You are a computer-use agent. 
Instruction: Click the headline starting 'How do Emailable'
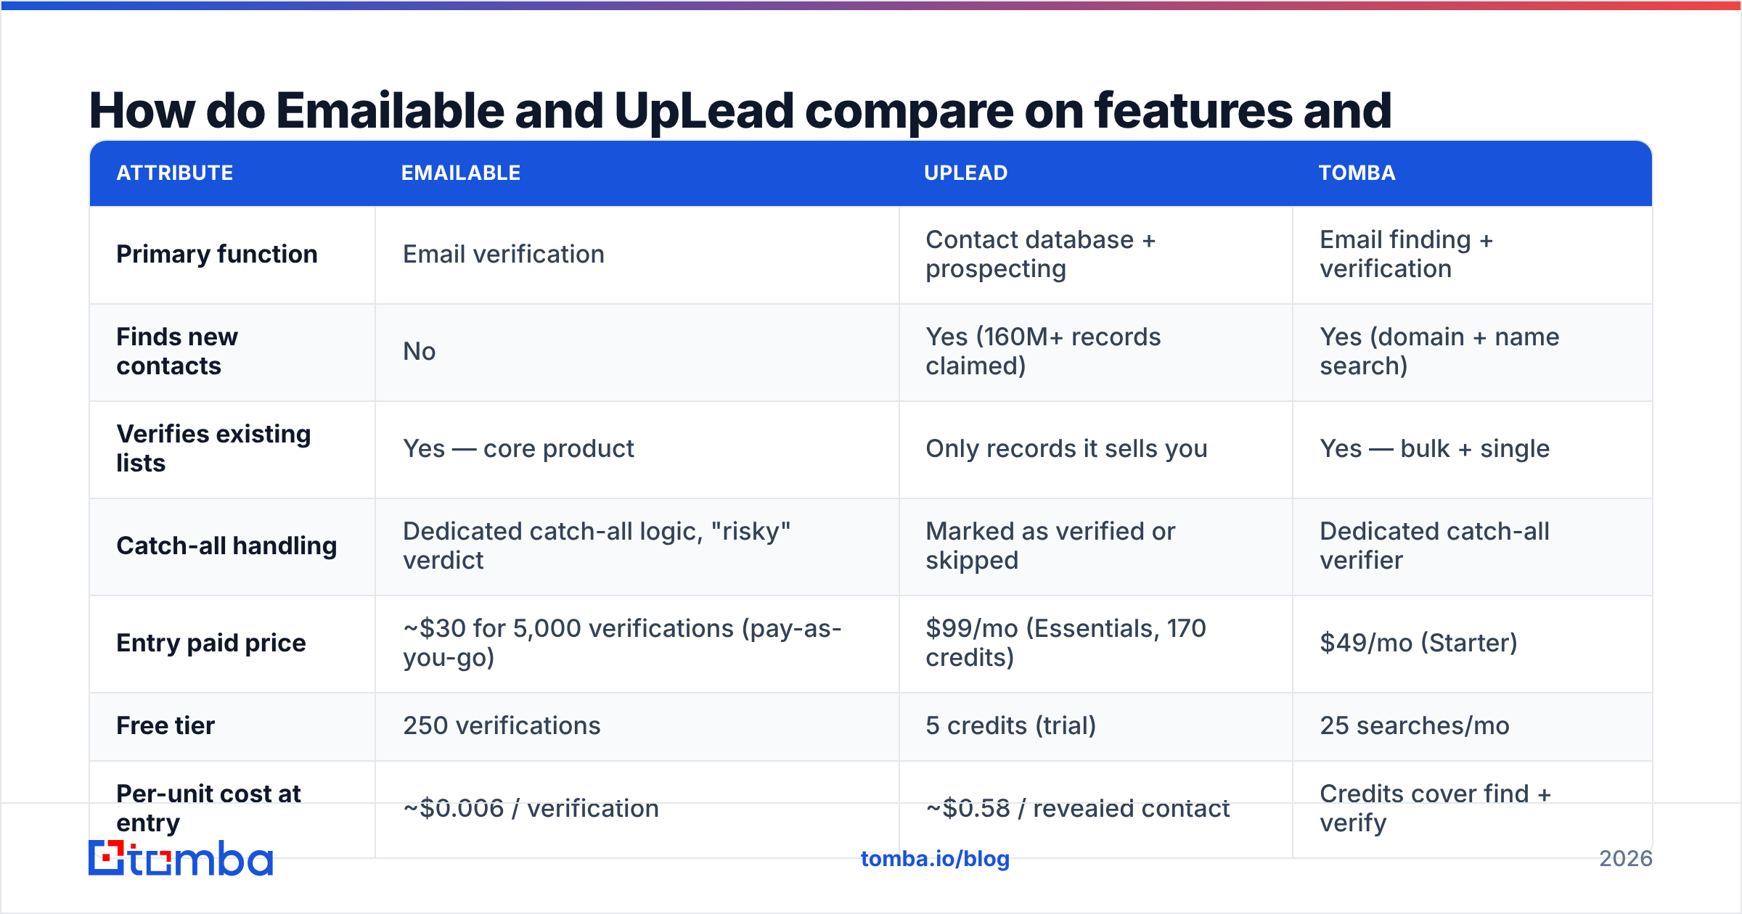tap(740, 111)
